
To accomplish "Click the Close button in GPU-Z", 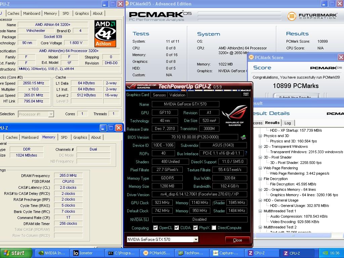I will (x=238, y=240).
